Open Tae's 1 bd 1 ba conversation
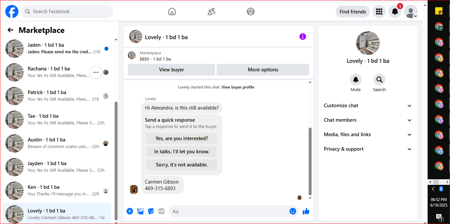The image size is (450, 224). coord(57,120)
